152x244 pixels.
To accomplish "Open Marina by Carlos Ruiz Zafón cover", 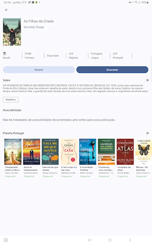I will coord(144,152).
